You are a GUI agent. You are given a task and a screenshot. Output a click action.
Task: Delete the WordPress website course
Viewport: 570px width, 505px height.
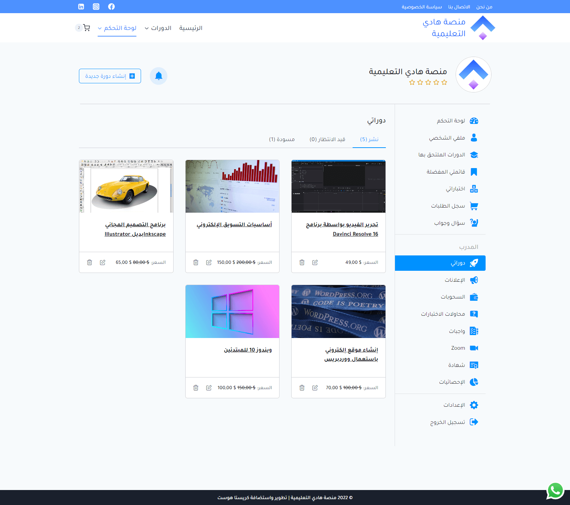point(302,388)
